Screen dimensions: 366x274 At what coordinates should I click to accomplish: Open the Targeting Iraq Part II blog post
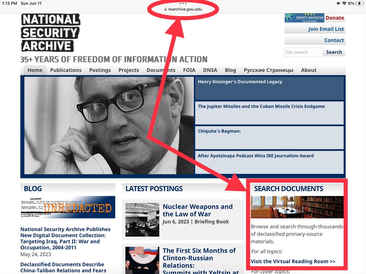(x=65, y=238)
